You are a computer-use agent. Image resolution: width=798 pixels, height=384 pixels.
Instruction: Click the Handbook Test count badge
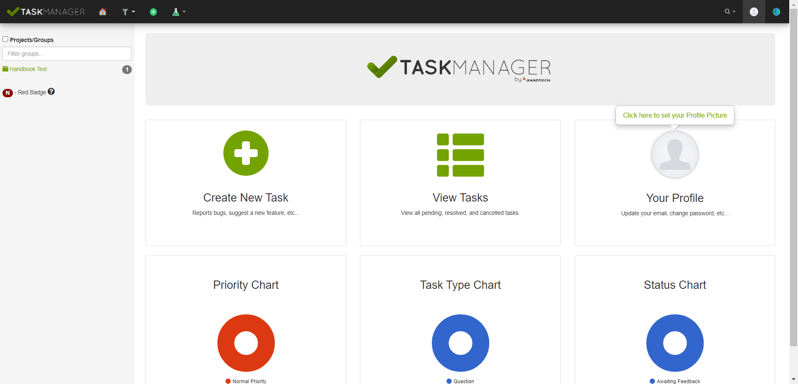point(127,69)
